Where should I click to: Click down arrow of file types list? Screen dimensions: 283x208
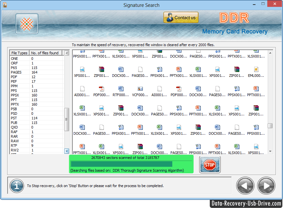tap(66, 151)
